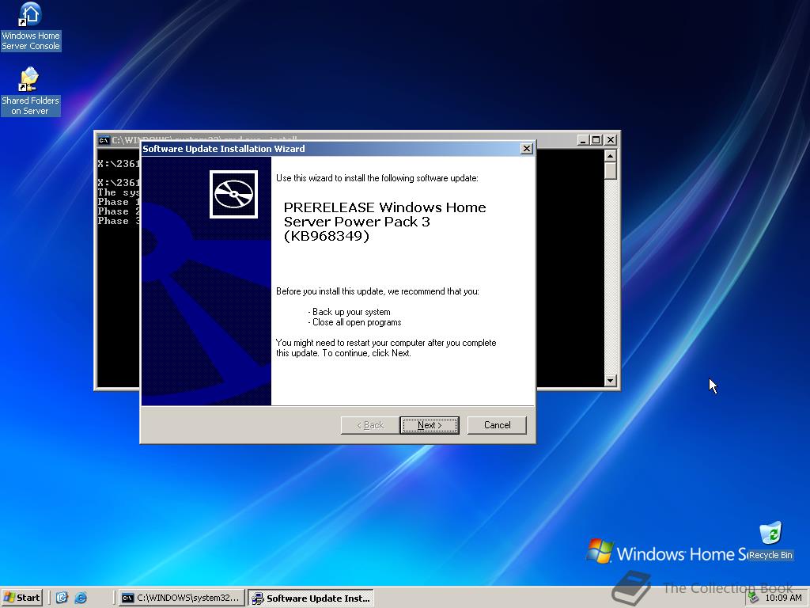The image size is (810, 608).
Task: Launch Internet Explorer from Quick Launch
Action: point(81,598)
